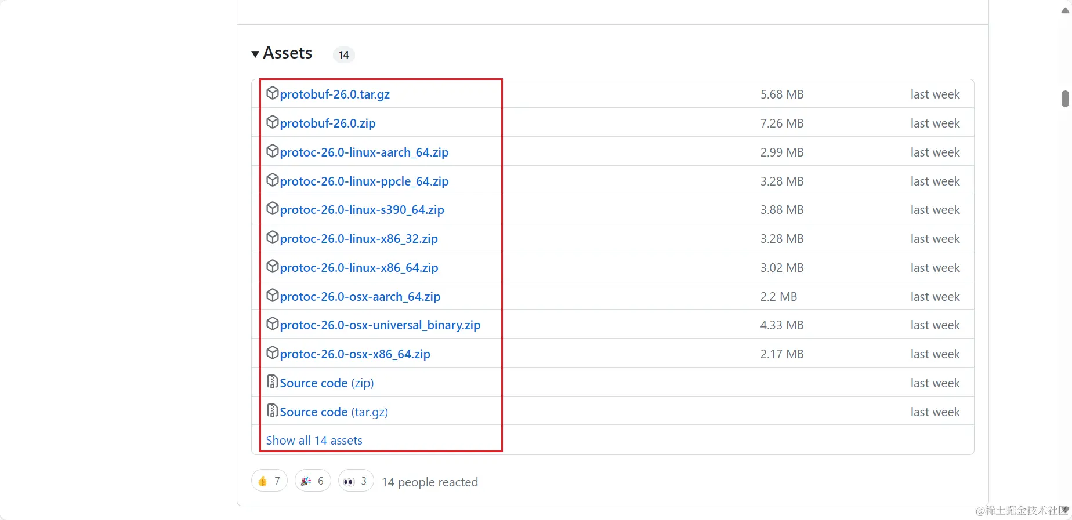Download protoc-26.0-osx-universal_binary.zip

(x=381, y=325)
